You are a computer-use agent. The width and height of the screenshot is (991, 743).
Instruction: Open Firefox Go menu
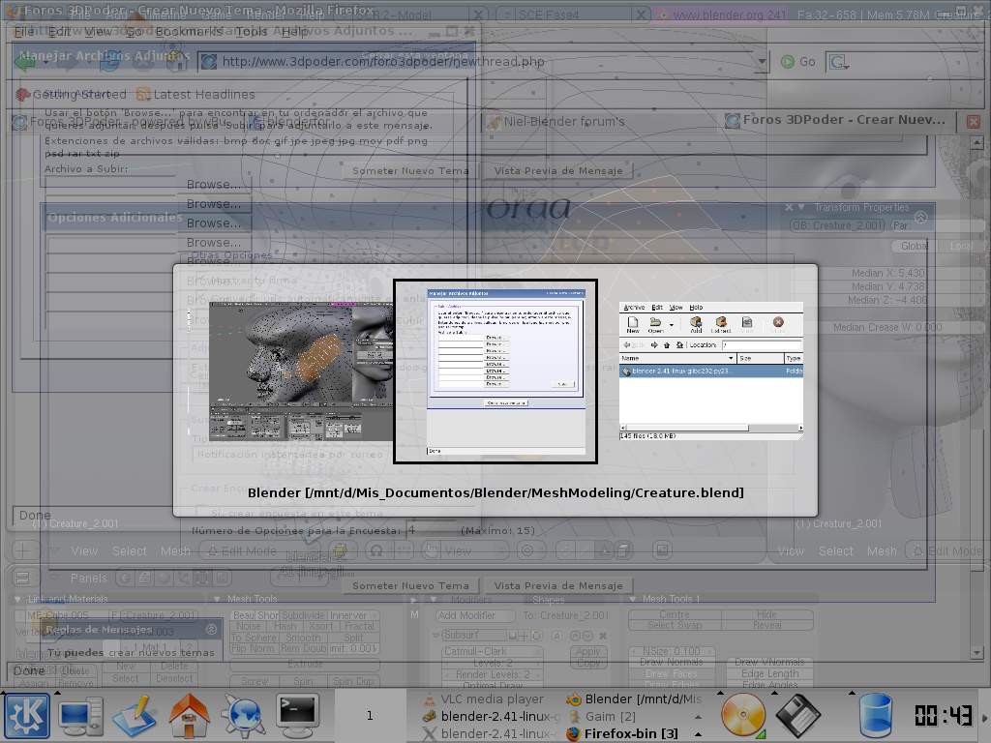coord(133,31)
